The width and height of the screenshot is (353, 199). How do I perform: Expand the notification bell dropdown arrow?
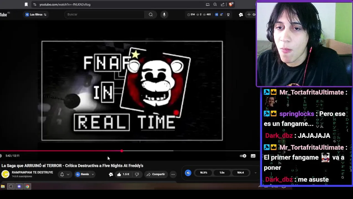click(x=68, y=174)
